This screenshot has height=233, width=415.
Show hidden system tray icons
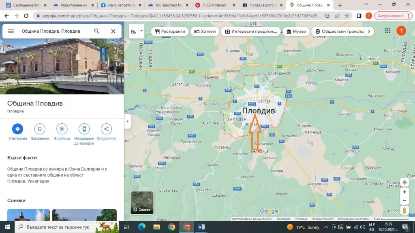coord(326,227)
